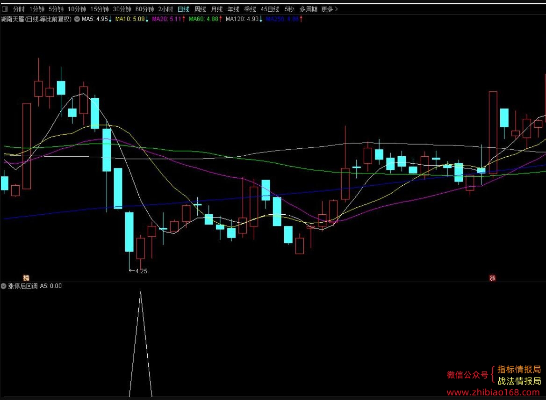
Task: Click the white signal spike in sub-chart
Action: coord(141,344)
